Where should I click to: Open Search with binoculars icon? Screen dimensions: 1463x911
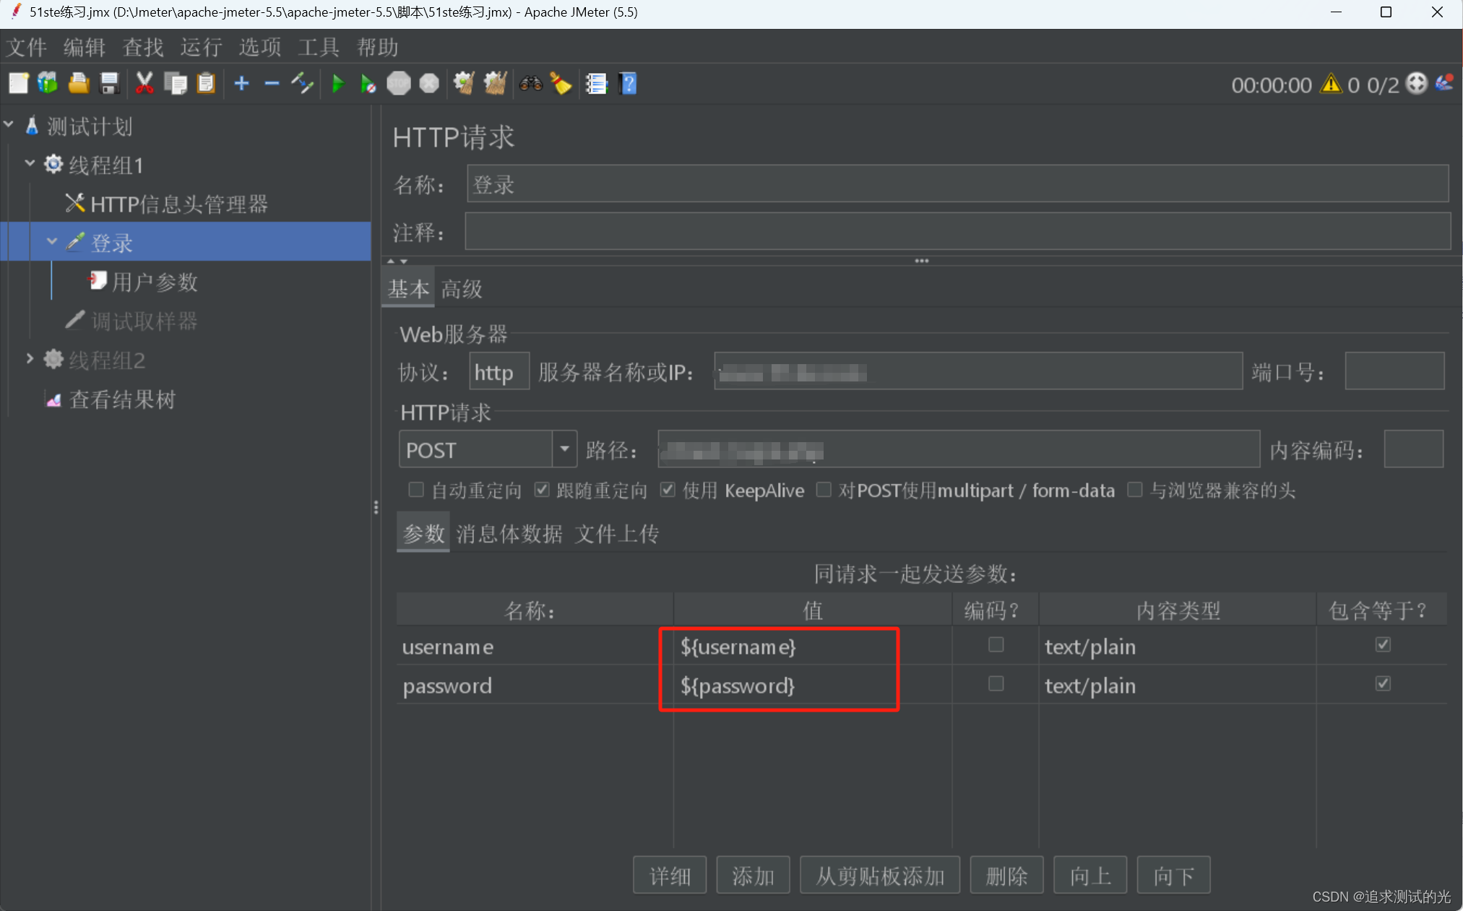pyautogui.click(x=531, y=84)
